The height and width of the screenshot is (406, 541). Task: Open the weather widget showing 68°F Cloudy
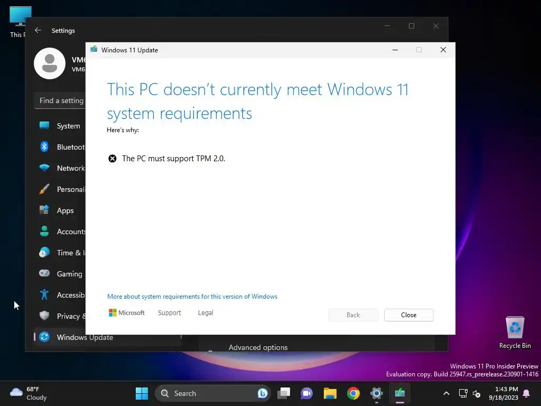point(29,393)
